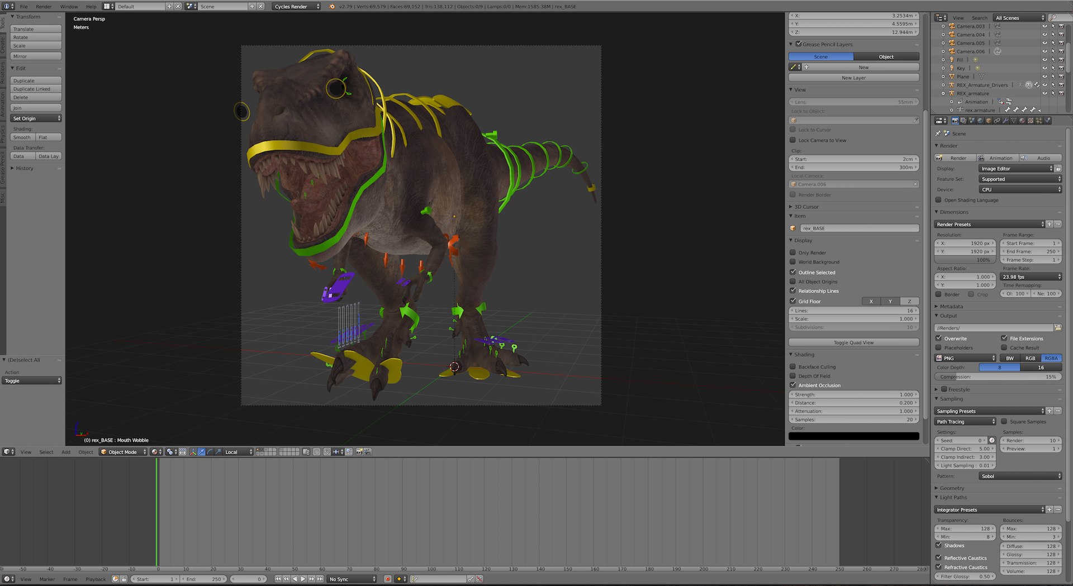Toggle the Relationship Lines checkbox

[792, 290]
